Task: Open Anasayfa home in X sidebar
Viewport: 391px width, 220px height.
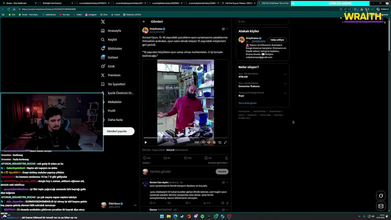Action: [x=111, y=31]
